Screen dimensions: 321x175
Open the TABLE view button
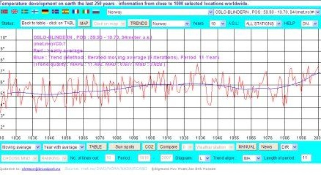tap(97, 147)
